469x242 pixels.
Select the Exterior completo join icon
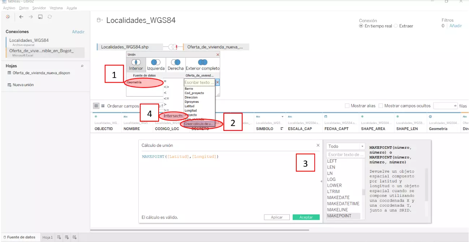[x=202, y=62]
